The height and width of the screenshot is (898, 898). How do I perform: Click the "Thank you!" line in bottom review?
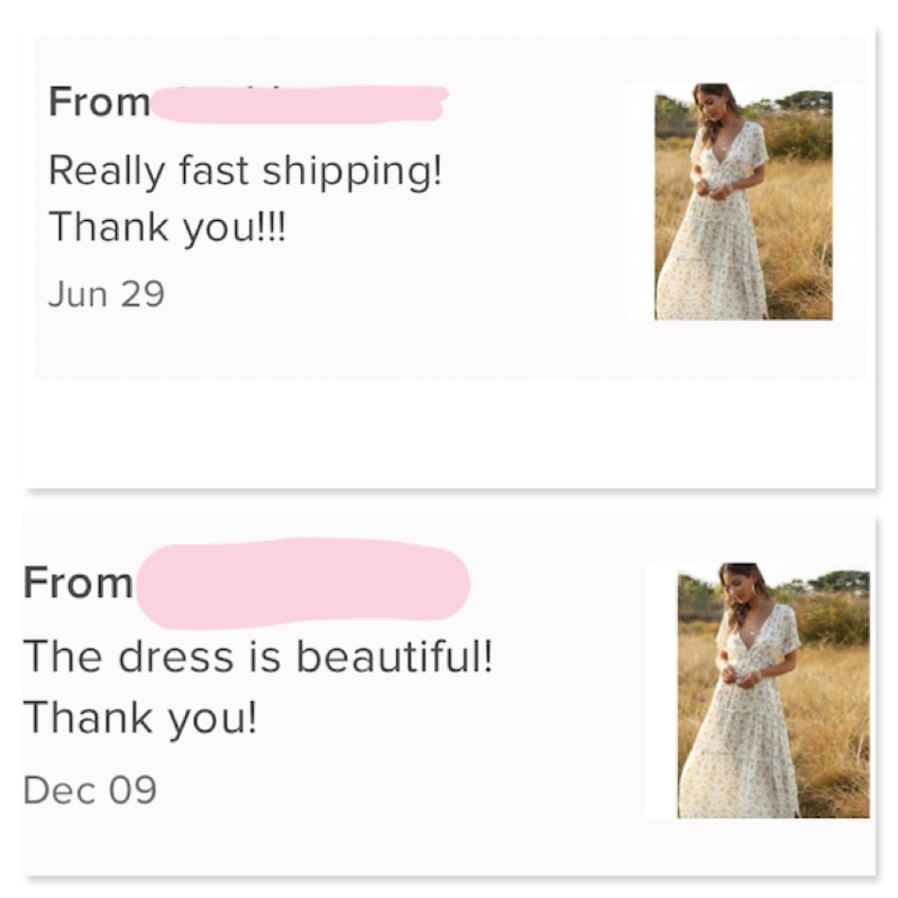(x=140, y=717)
